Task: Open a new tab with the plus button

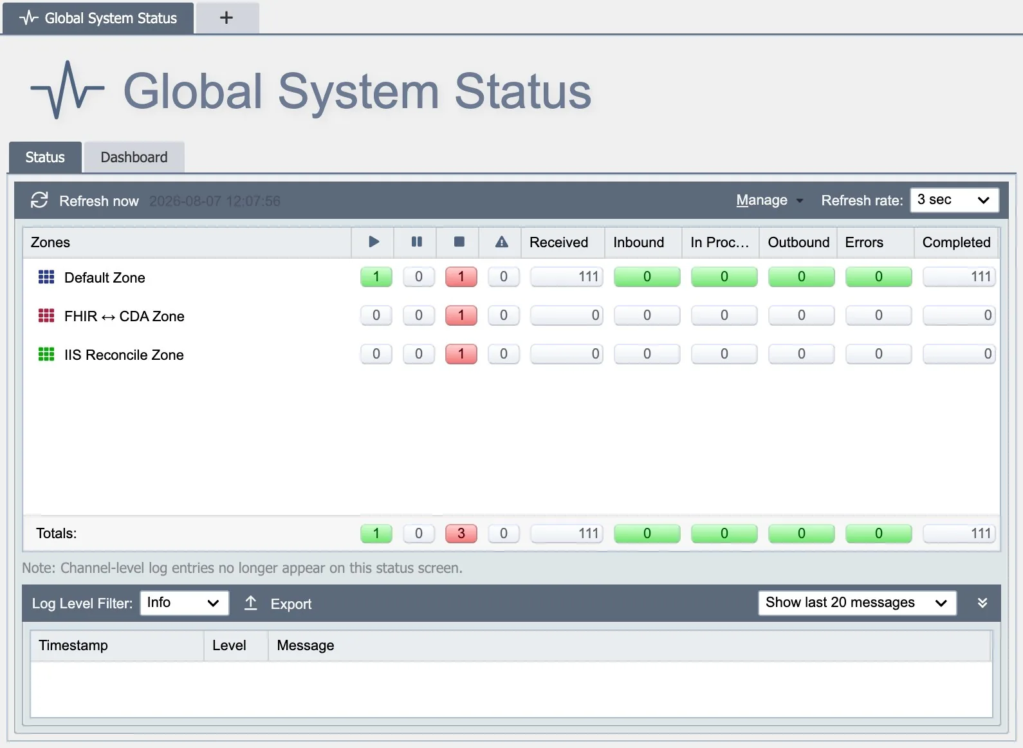Action: pos(226,18)
